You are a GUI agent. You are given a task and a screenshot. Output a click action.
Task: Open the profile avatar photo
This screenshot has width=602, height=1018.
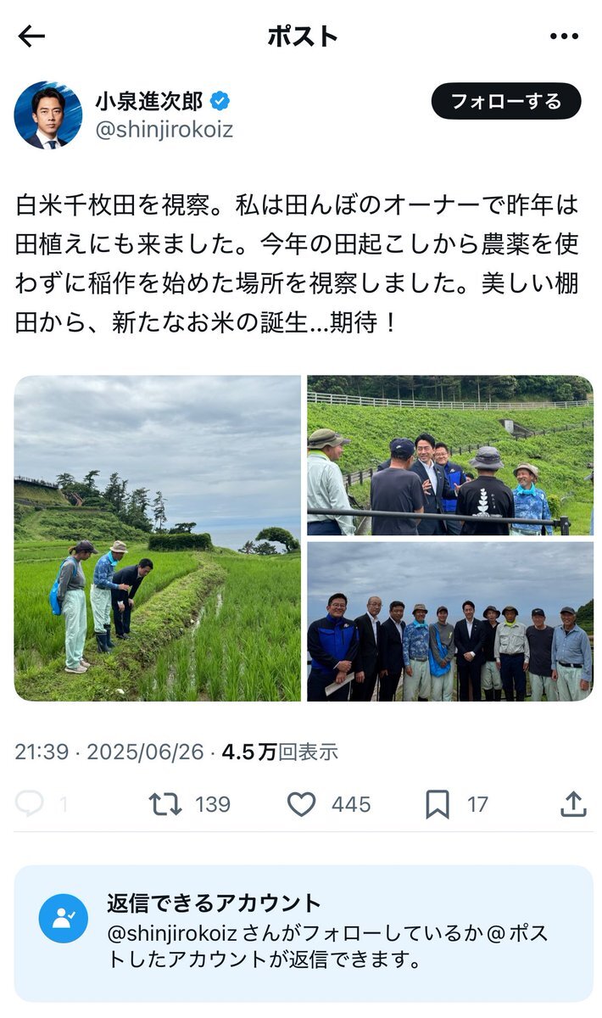(x=48, y=115)
